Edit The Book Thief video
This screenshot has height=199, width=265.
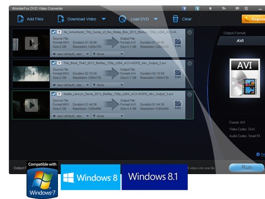[x=178, y=74]
